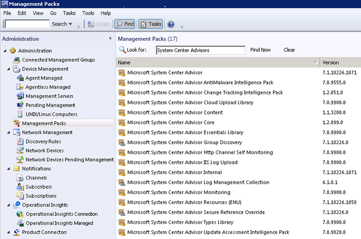Click the Tasks toolbar button
This screenshot has height=239, width=361.
click(x=151, y=24)
